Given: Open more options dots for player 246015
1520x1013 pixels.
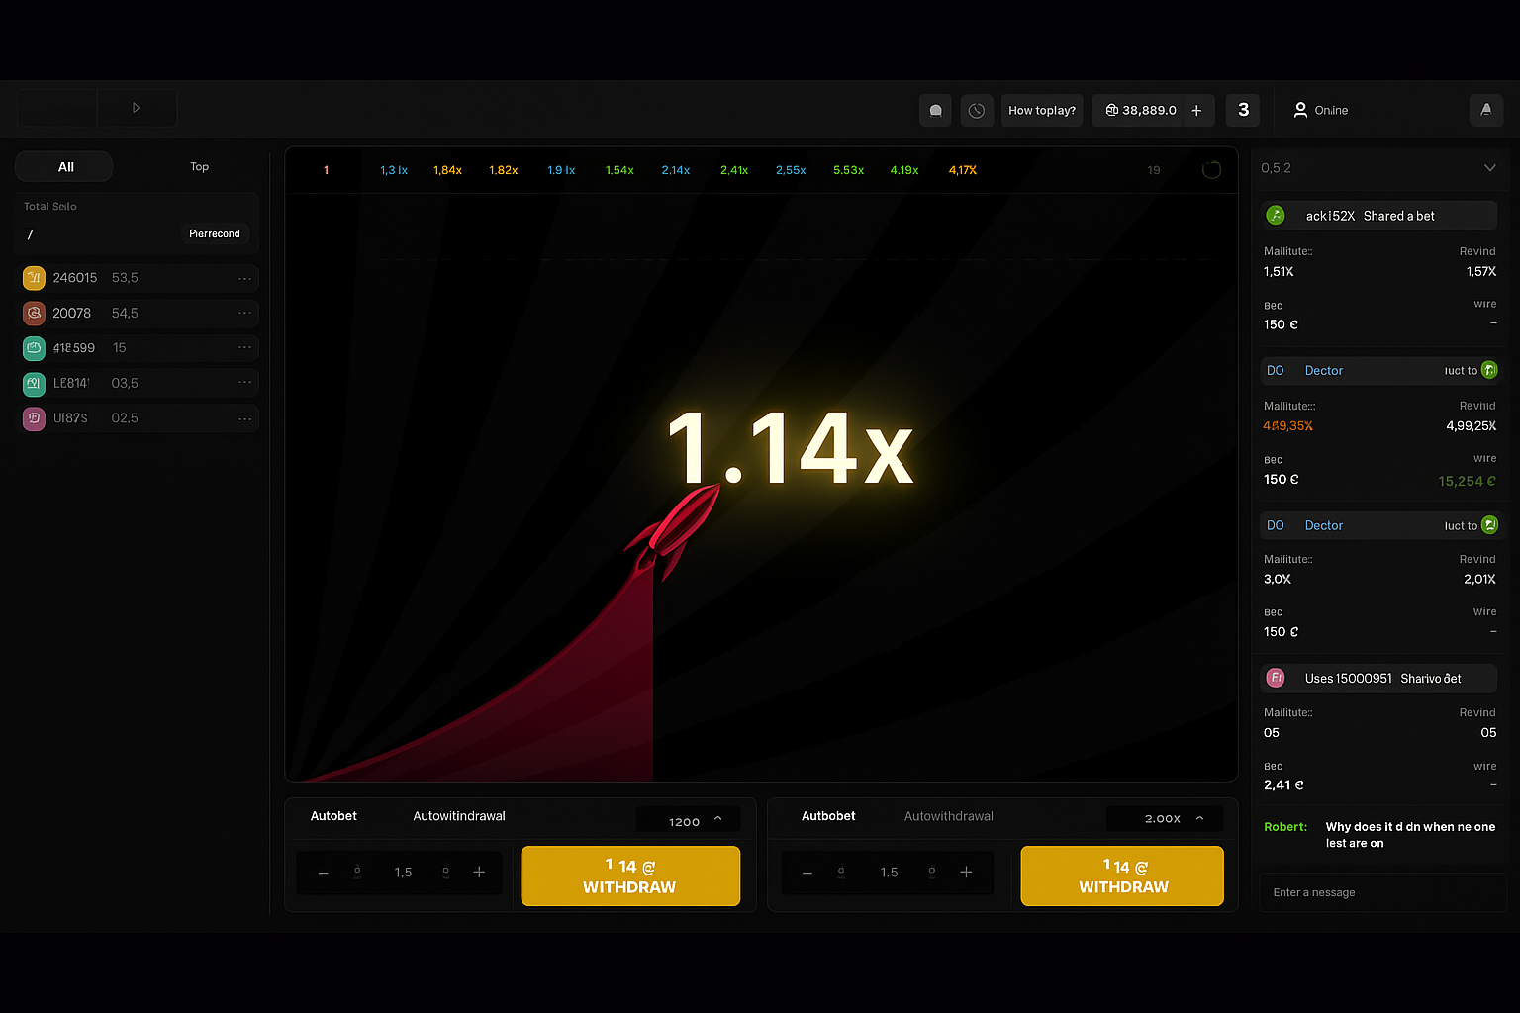Looking at the screenshot, I should coord(244,278).
